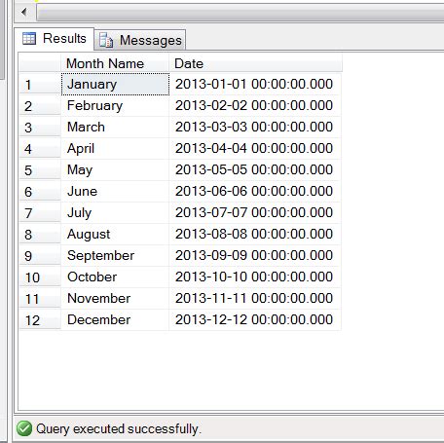Select the May cell
This screenshot has width=444, height=443.
115,170
